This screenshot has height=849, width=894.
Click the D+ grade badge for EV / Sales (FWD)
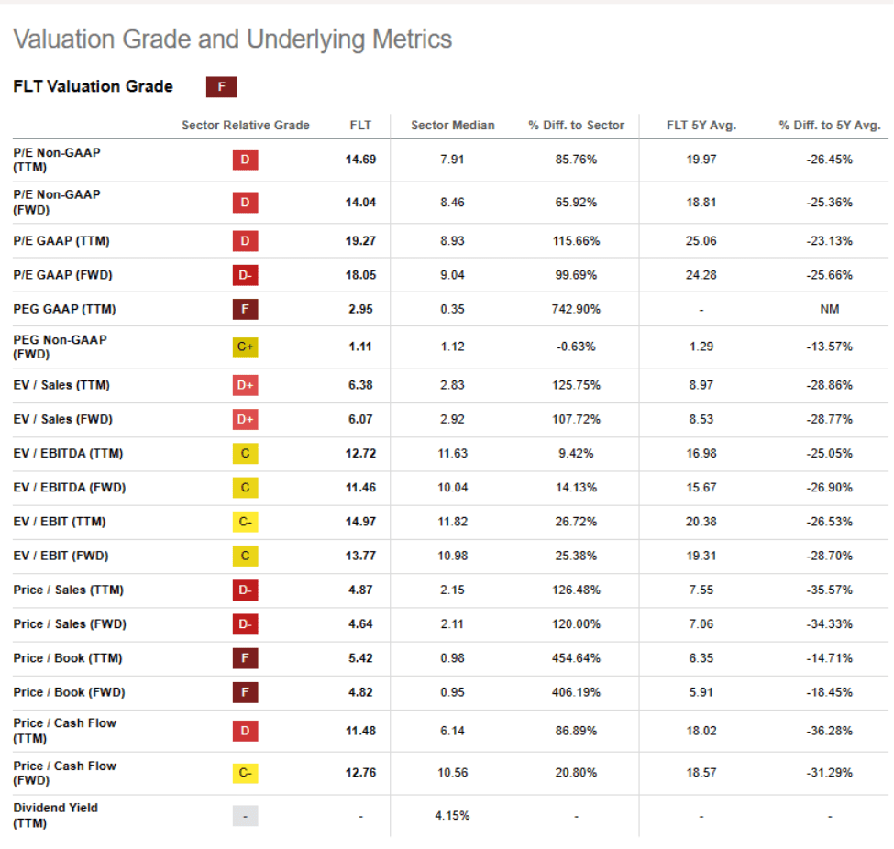(x=245, y=419)
